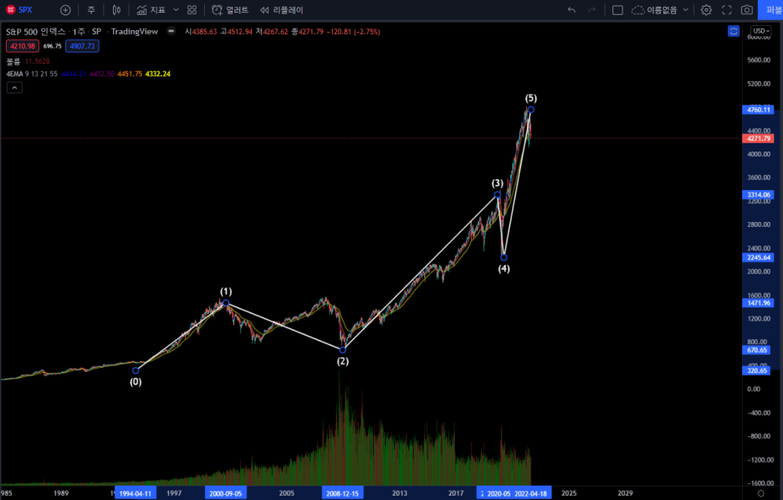The width and height of the screenshot is (783, 500).
Task: Open the indicator templates grid icon
Action: coord(192,10)
